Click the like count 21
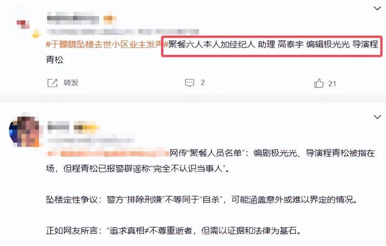This screenshot has height=246, width=386. tap(332, 84)
